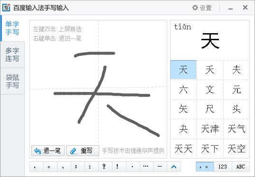Insert the middle dot ·
The height and width of the screenshot is (177, 255).
[x=132, y=167]
